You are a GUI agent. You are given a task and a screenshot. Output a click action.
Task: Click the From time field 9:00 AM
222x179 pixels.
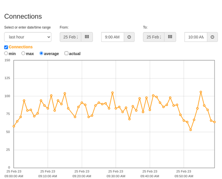pyautogui.click(x=113, y=37)
